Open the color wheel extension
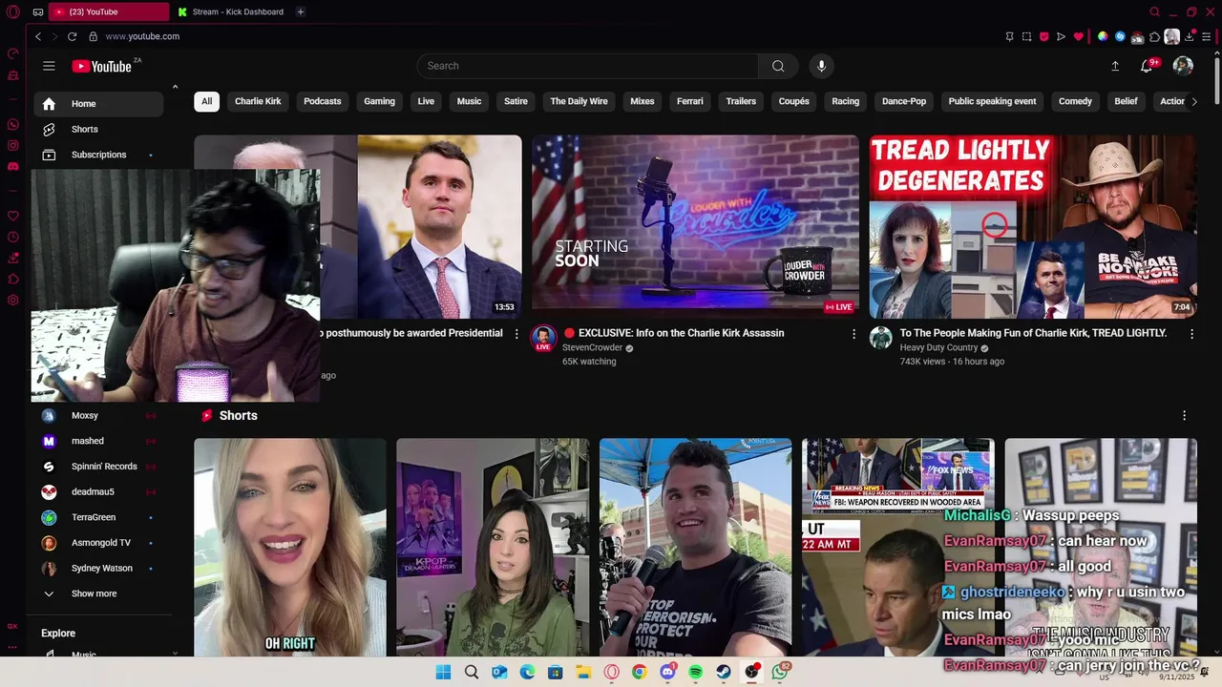Screen dimensions: 1222x687 [1103, 36]
